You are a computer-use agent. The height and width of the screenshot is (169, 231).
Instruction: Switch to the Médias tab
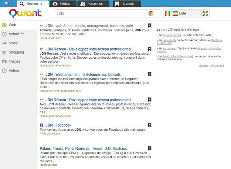(63, 4)
